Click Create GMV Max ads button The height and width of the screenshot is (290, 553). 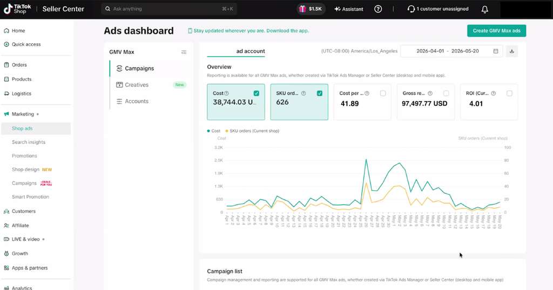[497, 31]
